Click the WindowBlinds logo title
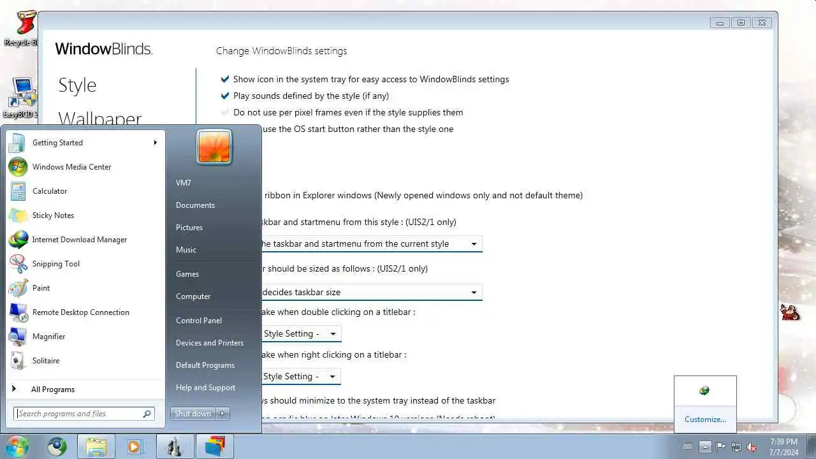Viewport: 816px width, 459px height. (104, 49)
